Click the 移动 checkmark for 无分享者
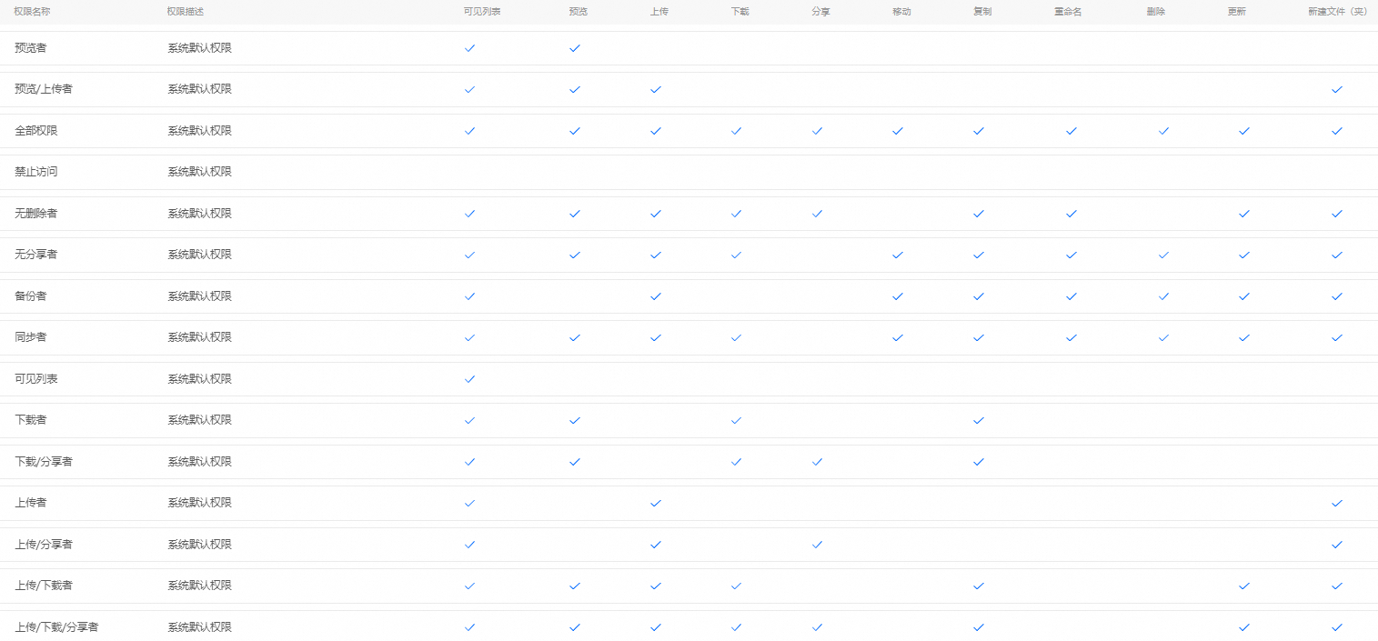Image resolution: width=1378 pixels, height=641 pixels. pos(898,255)
